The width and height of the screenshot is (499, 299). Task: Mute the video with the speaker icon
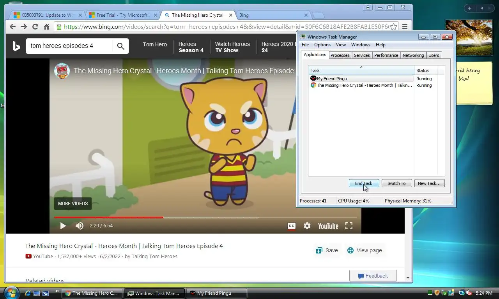point(80,226)
